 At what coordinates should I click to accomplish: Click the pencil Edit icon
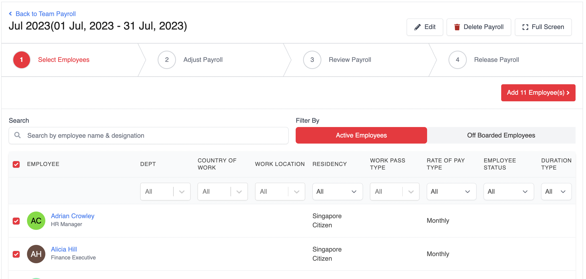[x=417, y=27]
